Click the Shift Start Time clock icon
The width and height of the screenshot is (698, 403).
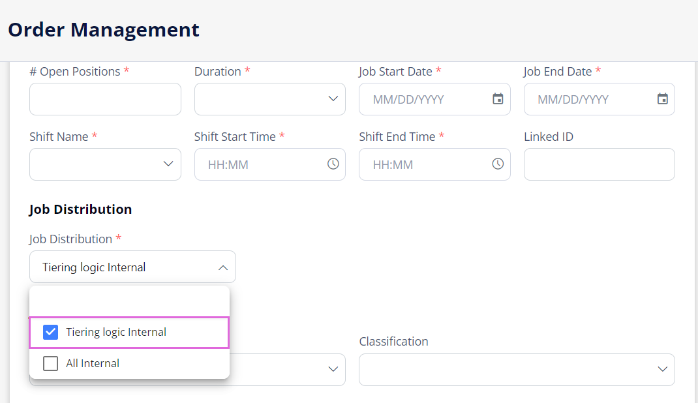[x=333, y=164]
